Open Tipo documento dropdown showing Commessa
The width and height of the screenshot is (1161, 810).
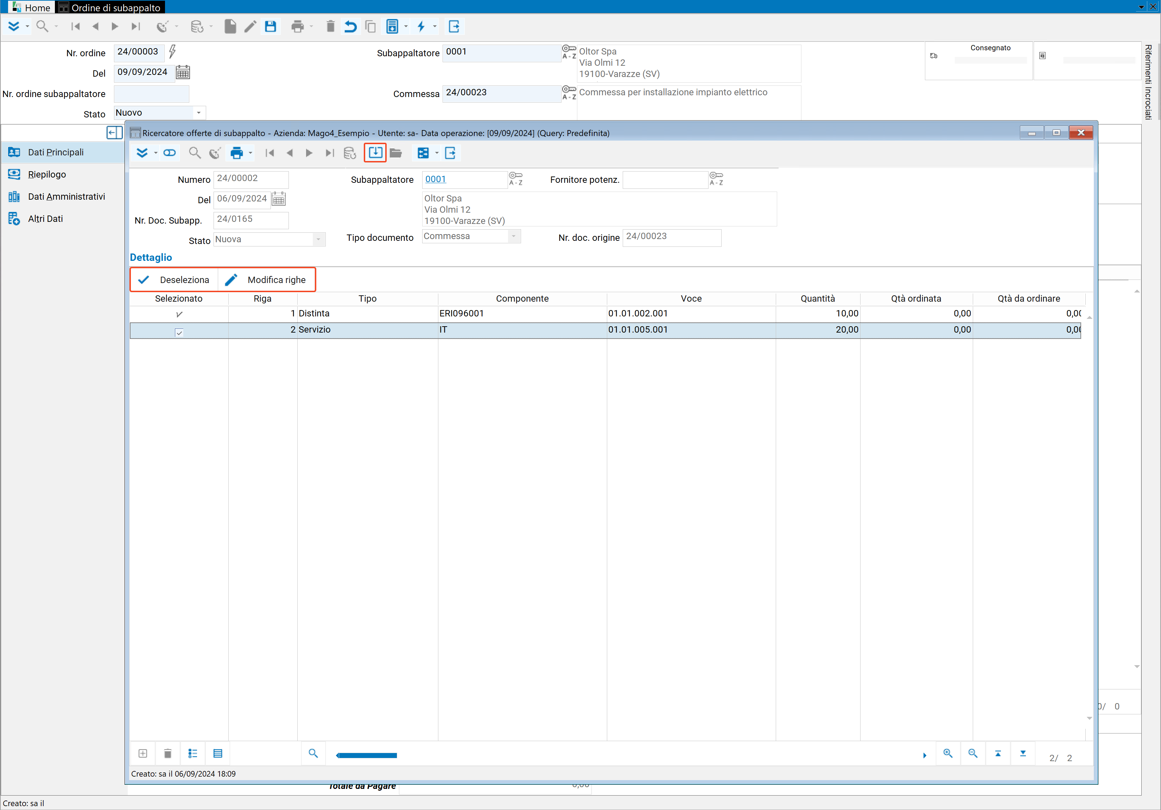point(514,236)
